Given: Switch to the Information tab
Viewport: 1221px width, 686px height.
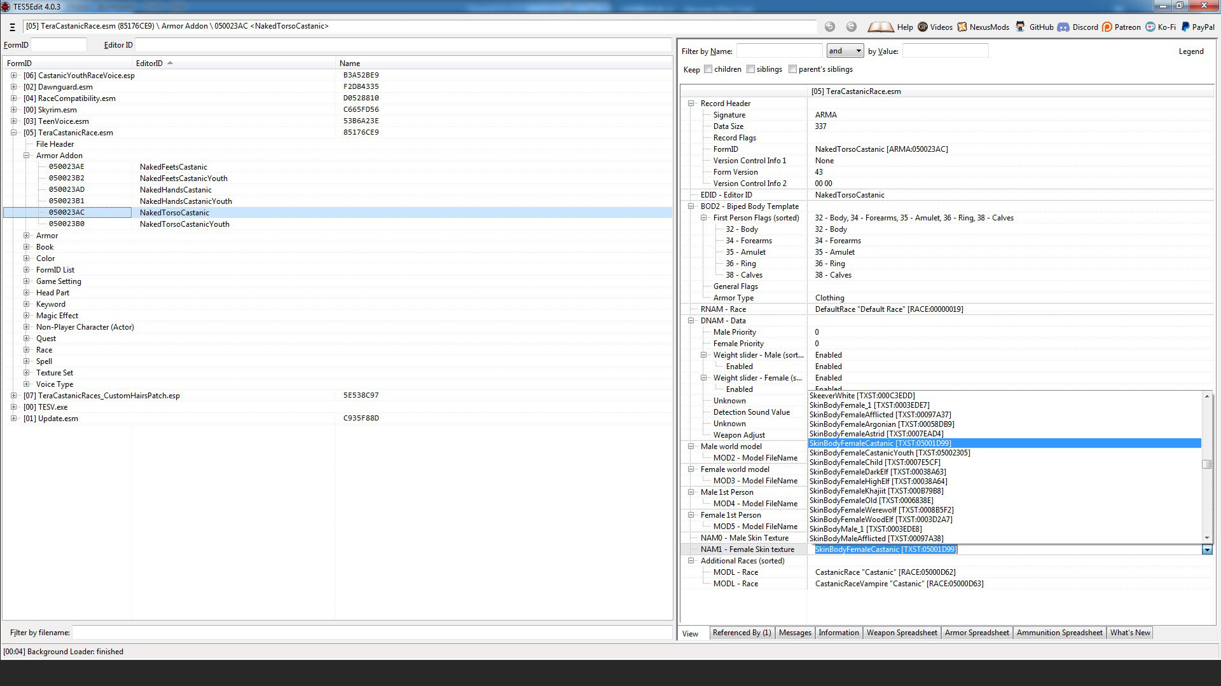Looking at the screenshot, I should click(x=838, y=633).
